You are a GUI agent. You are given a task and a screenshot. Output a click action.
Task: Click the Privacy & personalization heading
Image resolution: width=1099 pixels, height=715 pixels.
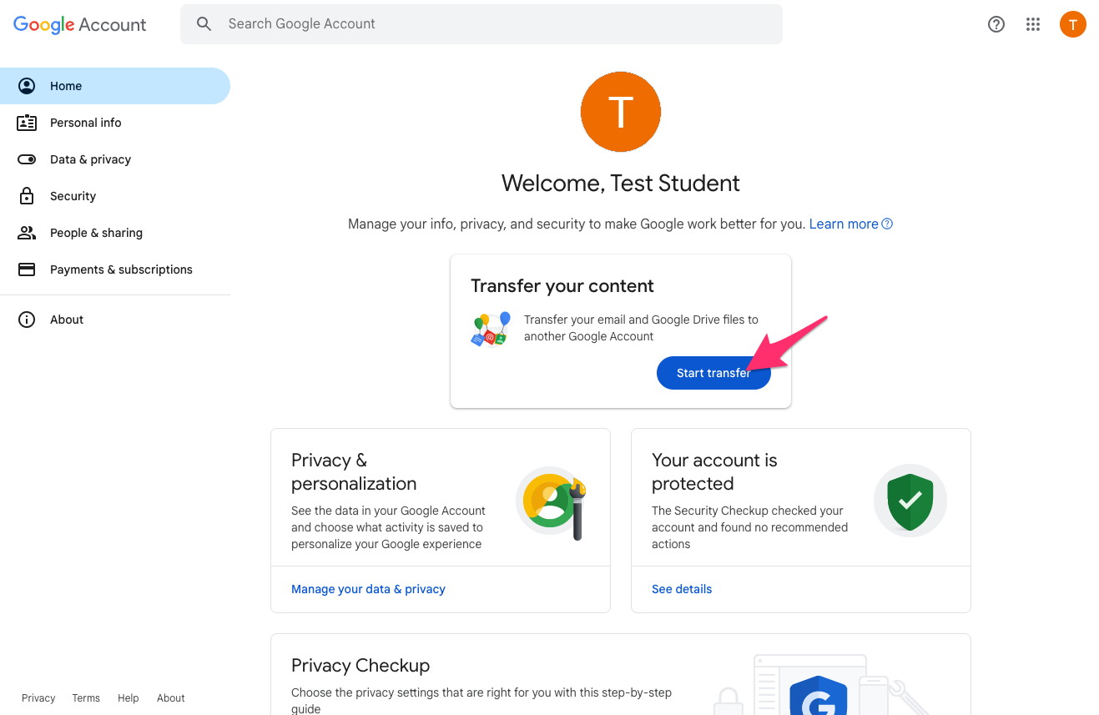click(354, 472)
